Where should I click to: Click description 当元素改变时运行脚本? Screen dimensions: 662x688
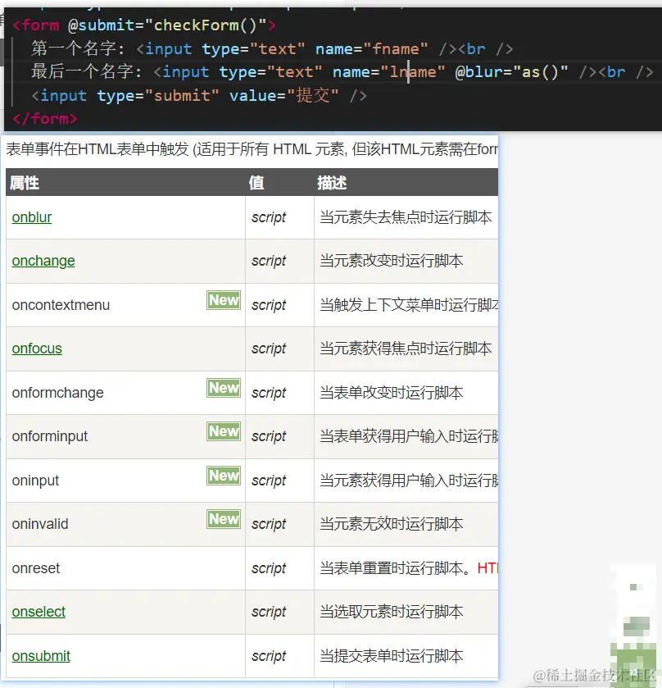click(391, 261)
